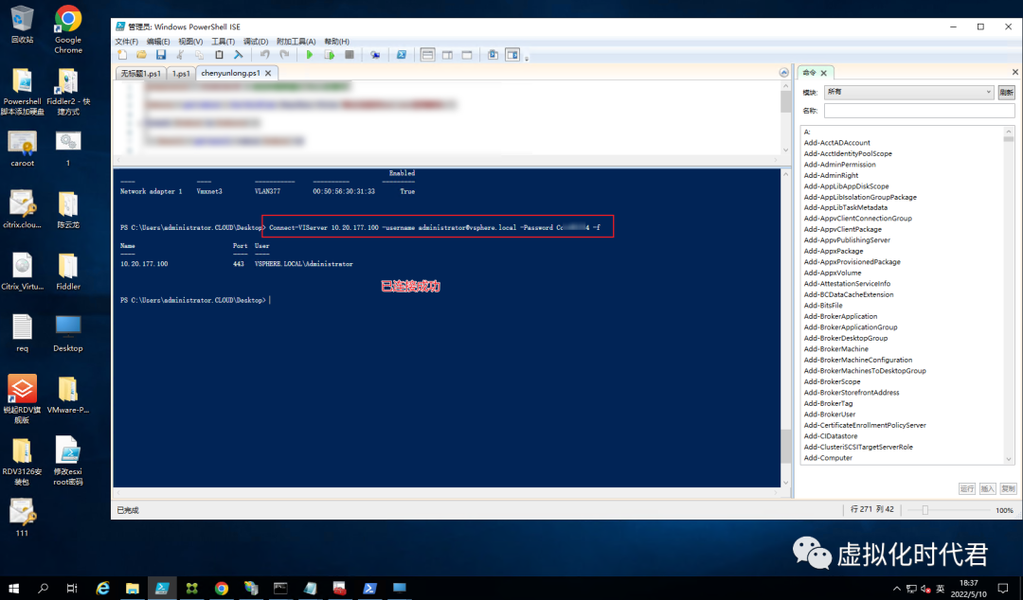Viewport: 1023px width, 600px height.
Task: Collapse the script pane with the up arrow
Action: [x=783, y=72]
